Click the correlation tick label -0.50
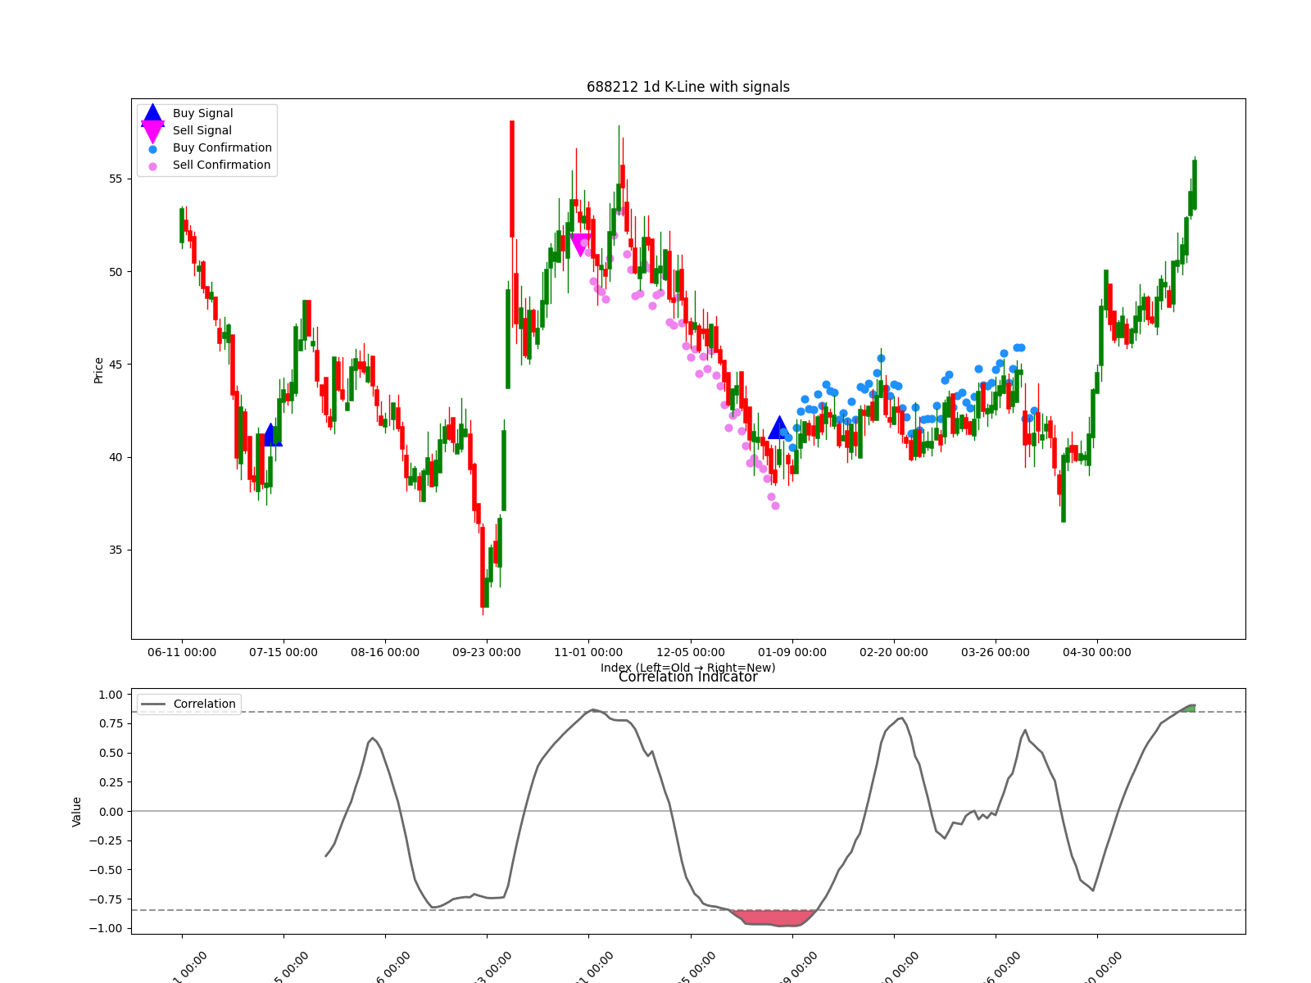Image resolution: width=1311 pixels, height=983 pixels. (107, 871)
